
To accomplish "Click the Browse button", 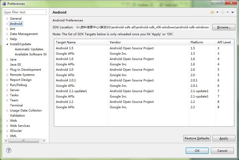I will point(224,27).
